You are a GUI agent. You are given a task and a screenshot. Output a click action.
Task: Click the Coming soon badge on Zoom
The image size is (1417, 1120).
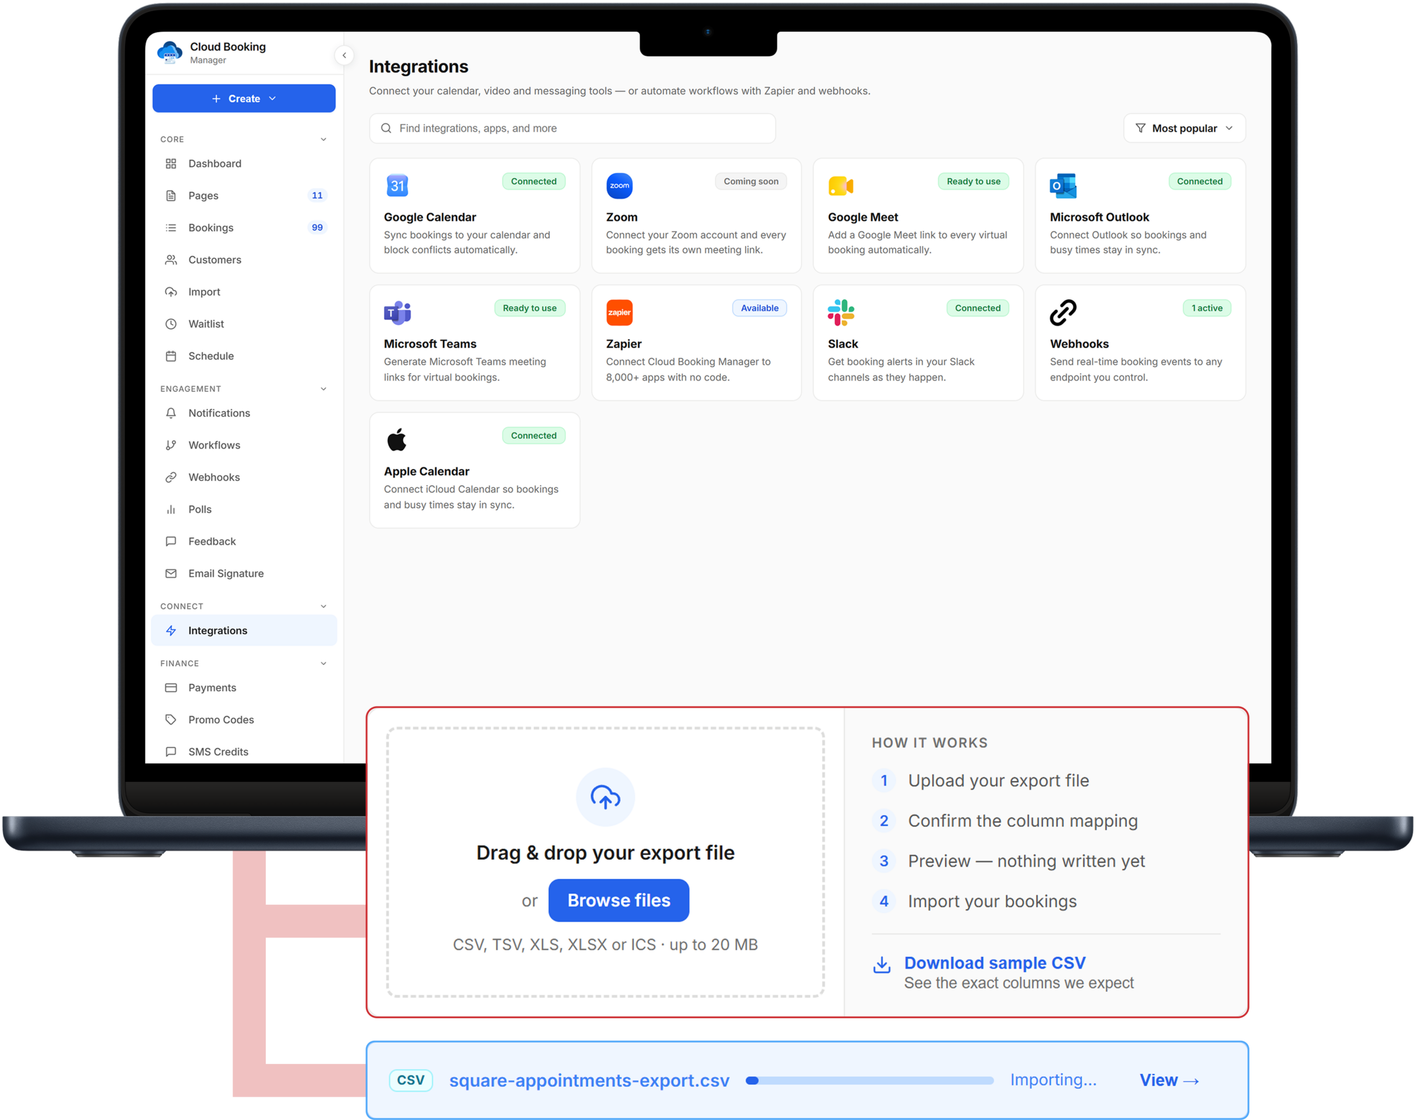pos(751,182)
